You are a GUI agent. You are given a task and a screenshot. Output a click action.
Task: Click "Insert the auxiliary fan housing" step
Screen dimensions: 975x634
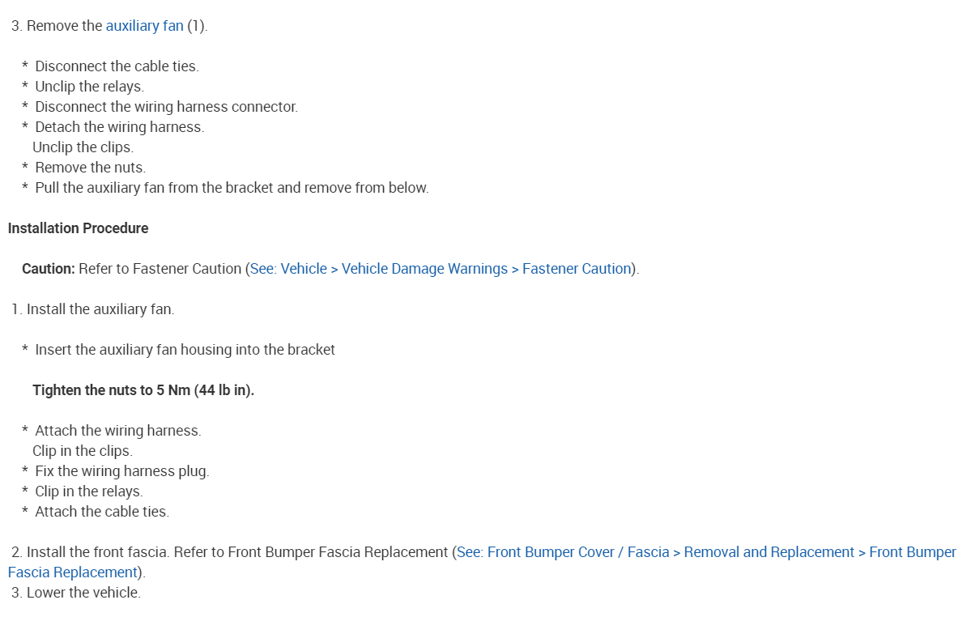point(185,350)
